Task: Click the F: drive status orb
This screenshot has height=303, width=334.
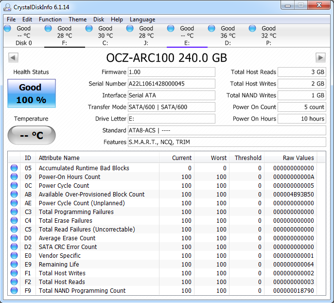Action: (48, 29)
